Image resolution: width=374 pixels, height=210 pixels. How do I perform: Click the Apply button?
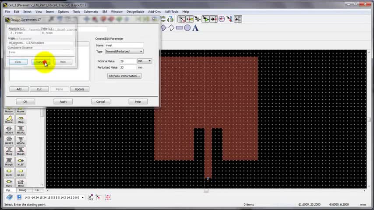pos(63,101)
